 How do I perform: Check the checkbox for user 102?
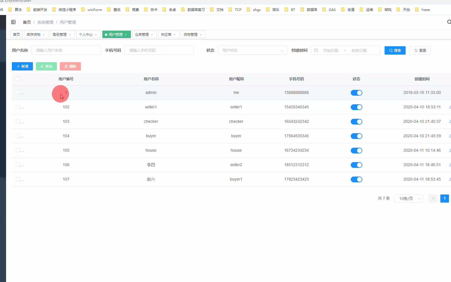(18, 107)
